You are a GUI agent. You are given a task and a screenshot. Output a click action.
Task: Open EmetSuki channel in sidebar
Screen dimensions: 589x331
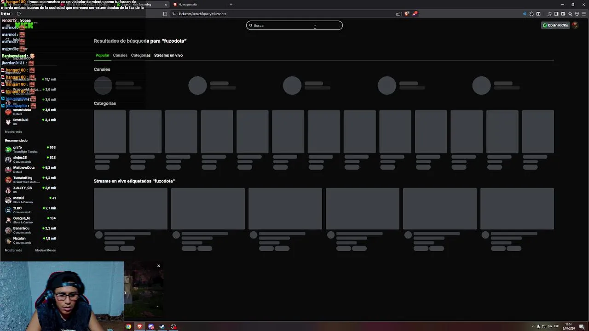[30, 122]
